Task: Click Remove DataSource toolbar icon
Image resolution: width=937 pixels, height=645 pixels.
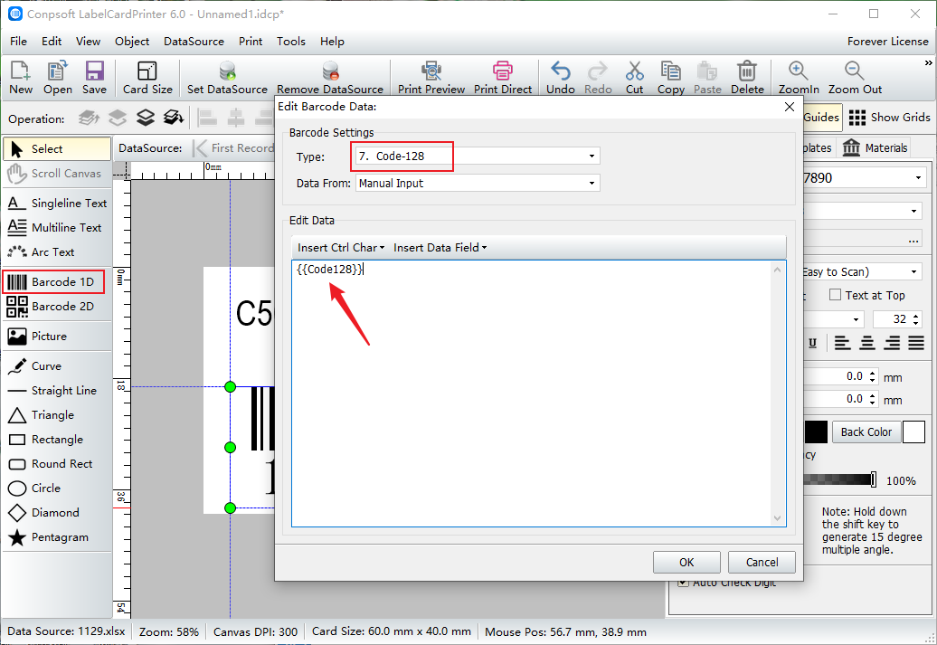Action: point(330,78)
